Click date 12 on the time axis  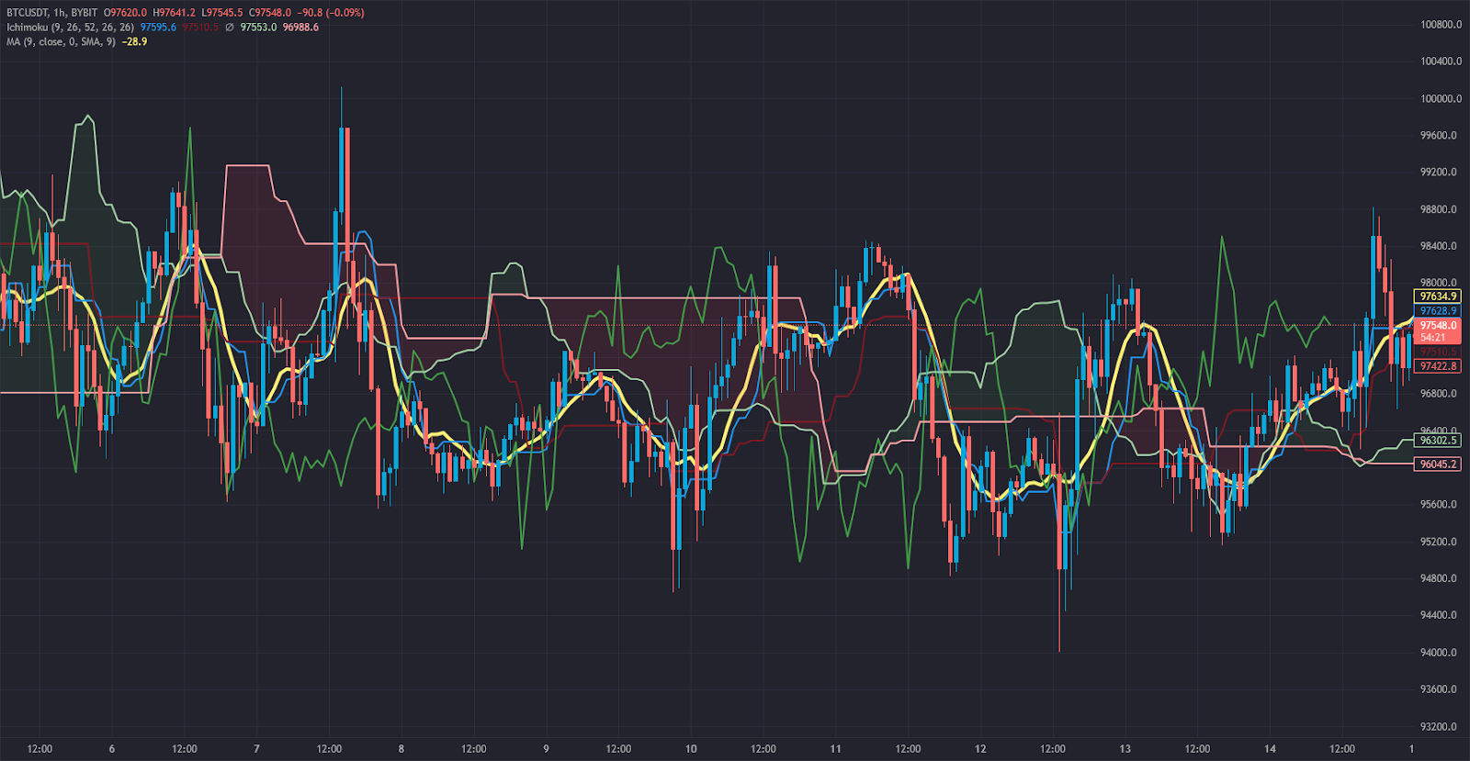coord(980,749)
